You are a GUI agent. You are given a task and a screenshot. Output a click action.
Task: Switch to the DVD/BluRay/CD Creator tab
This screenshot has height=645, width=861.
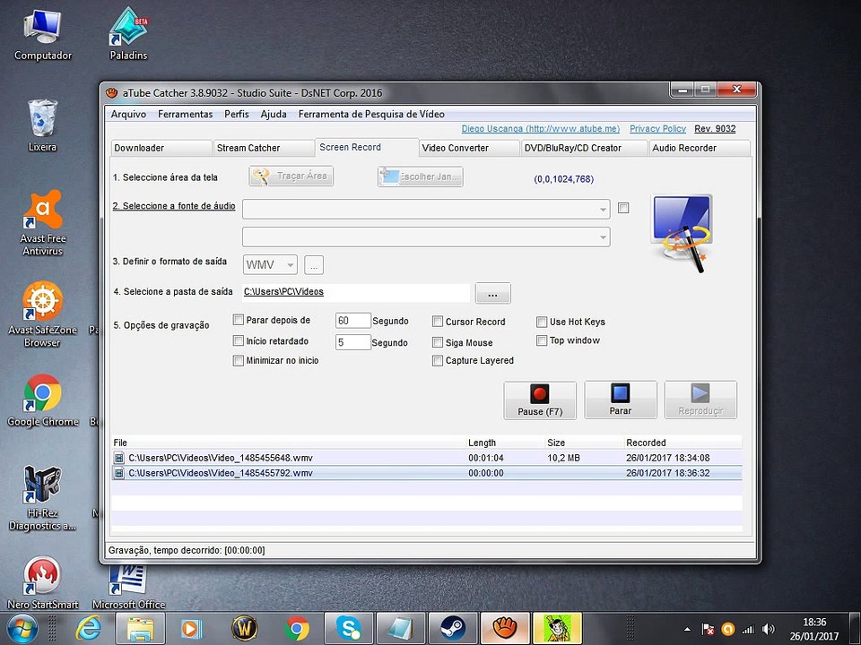[584, 148]
